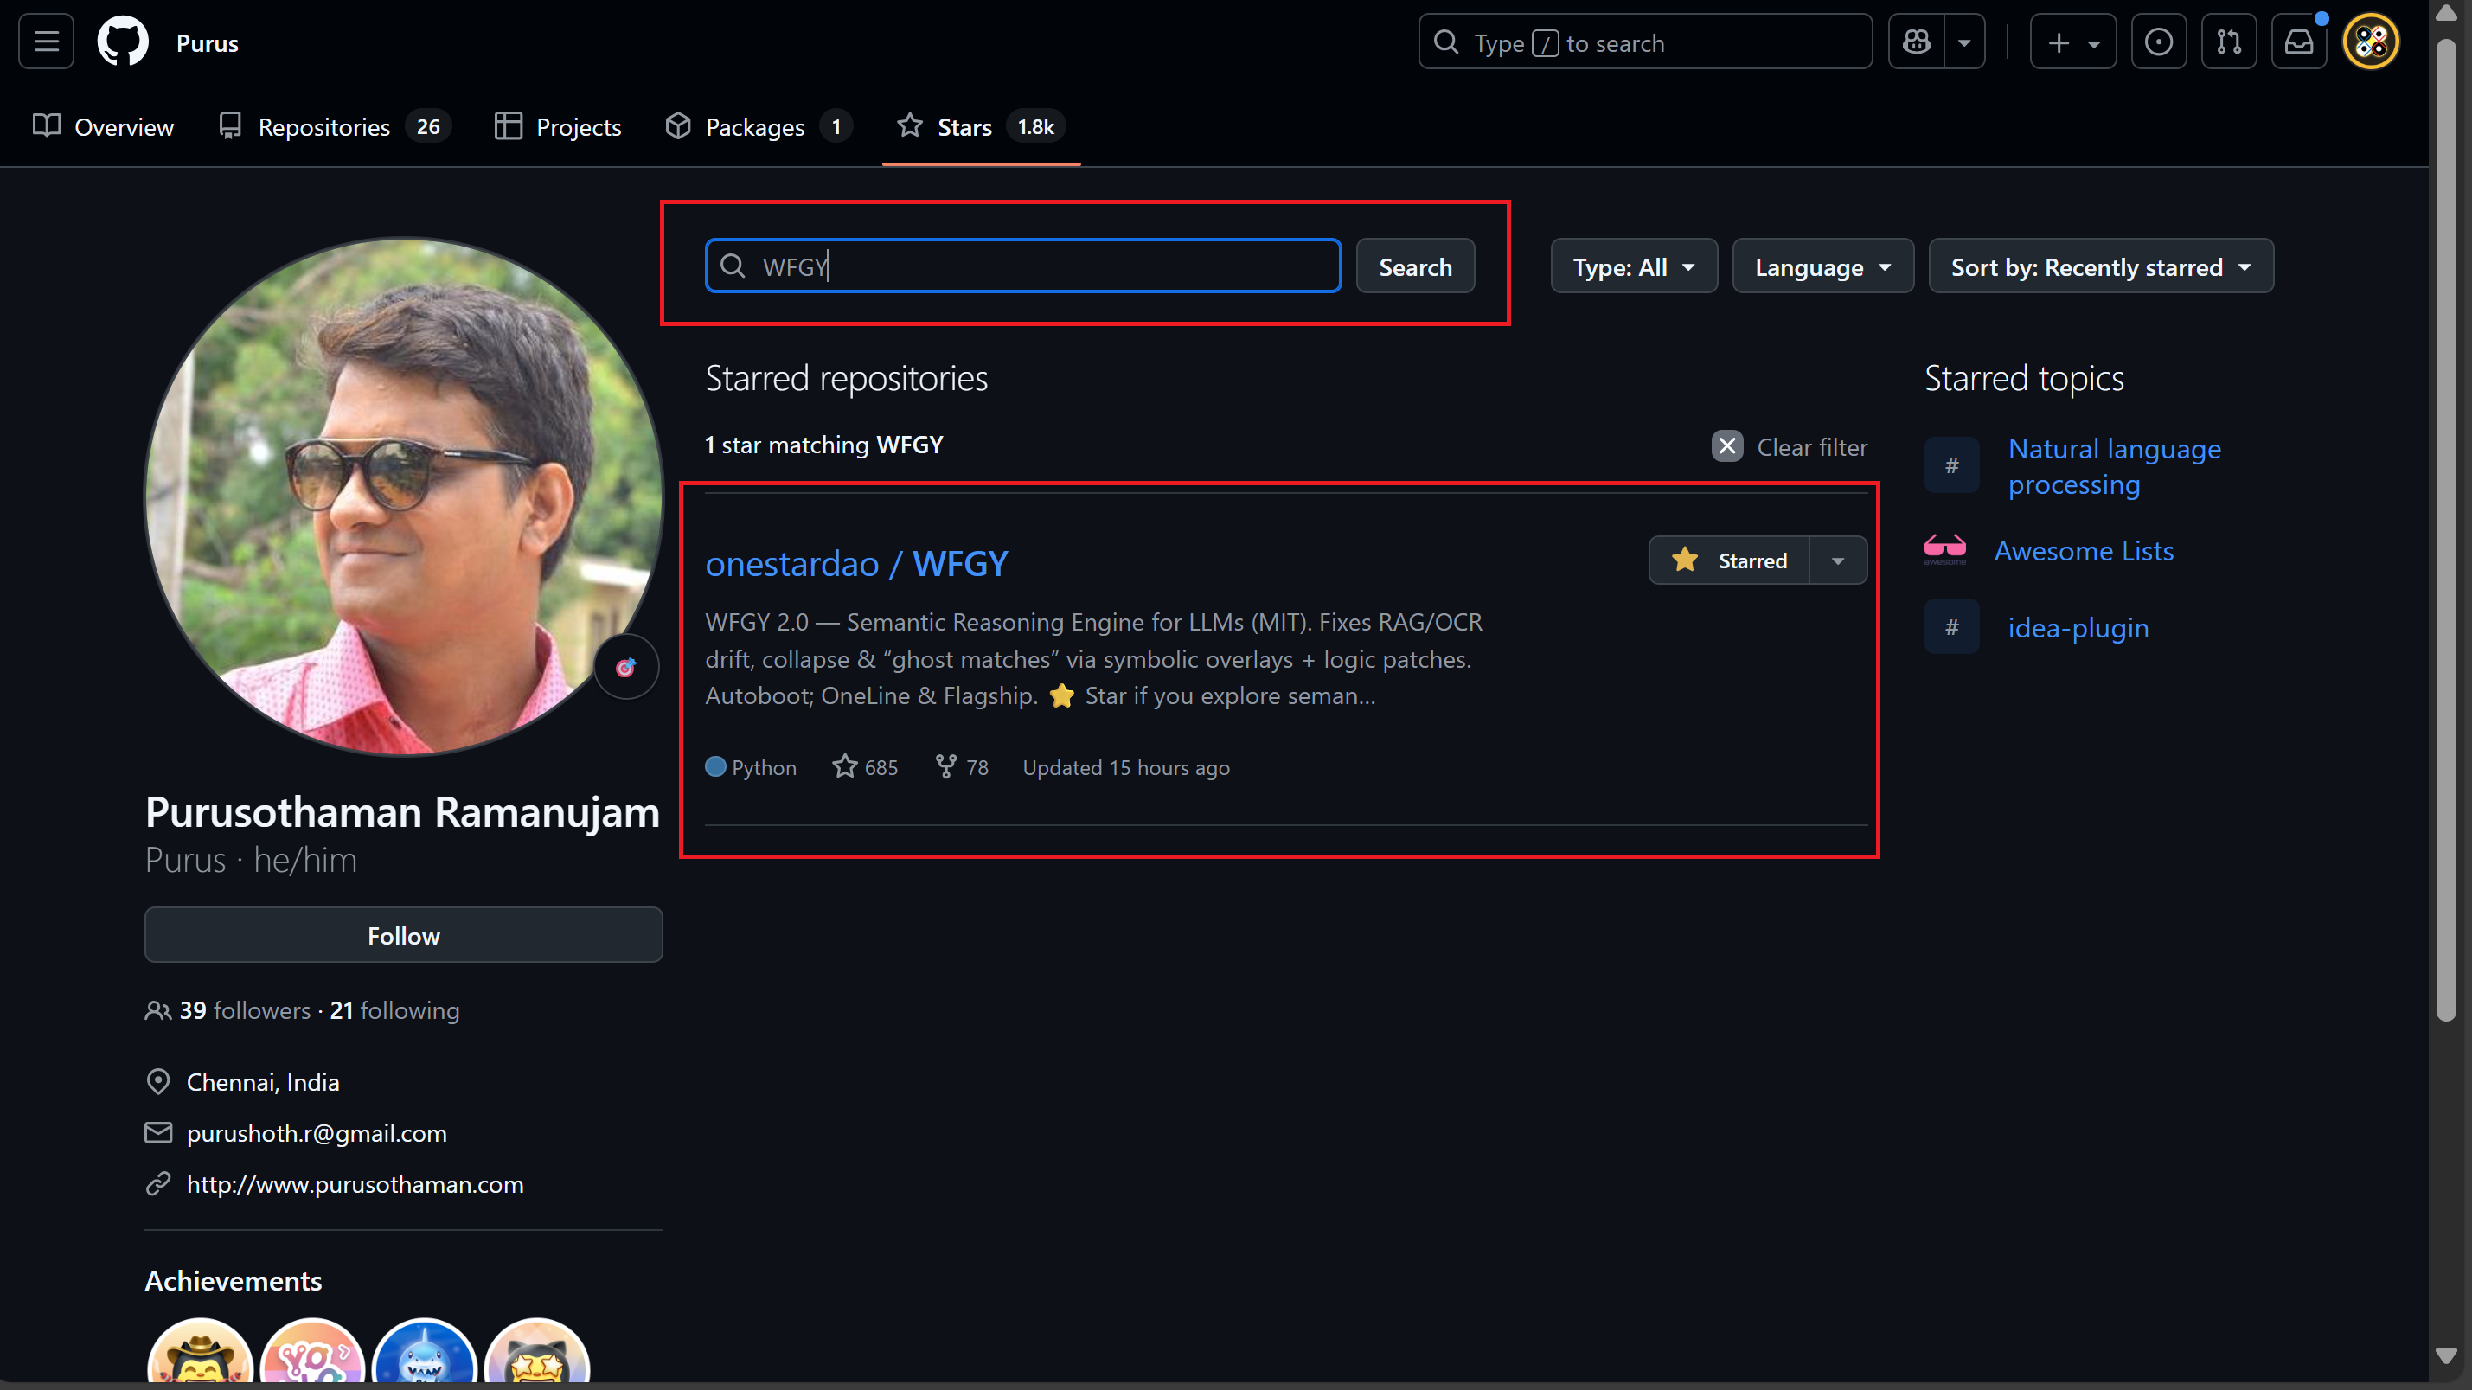Click the Follow button
This screenshot has width=2472, height=1390.
[403, 935]
